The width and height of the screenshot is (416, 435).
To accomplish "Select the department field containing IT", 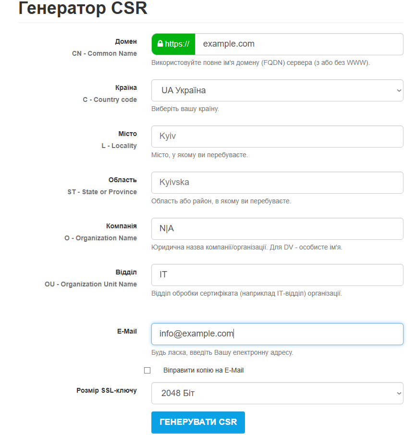I will pos(277,275).
